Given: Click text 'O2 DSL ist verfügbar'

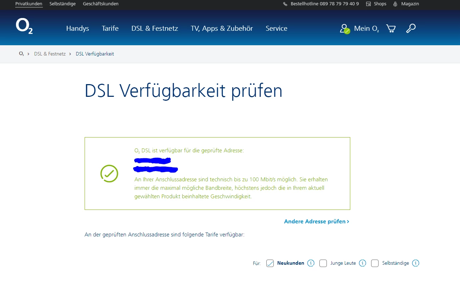Looking at the screenshot, I should pos(189,151).
